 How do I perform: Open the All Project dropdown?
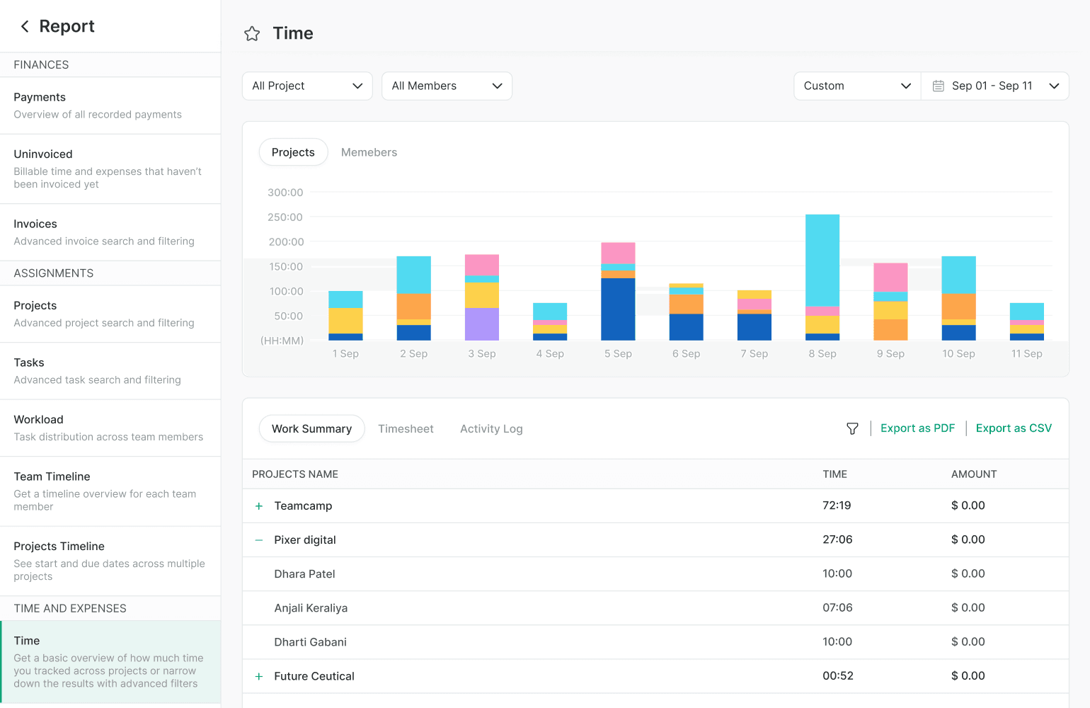[x=307, y=86]
